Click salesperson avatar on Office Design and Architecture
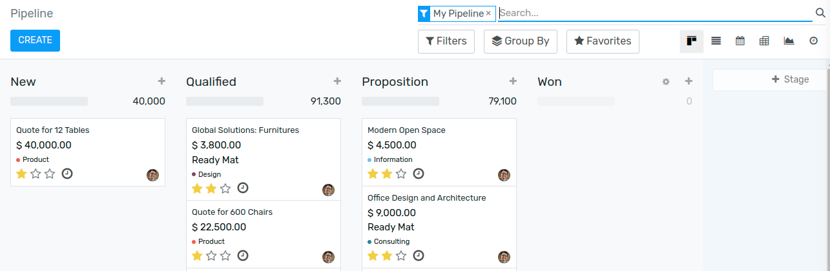The width and height of the screenshot is (830, 271). 504,257
